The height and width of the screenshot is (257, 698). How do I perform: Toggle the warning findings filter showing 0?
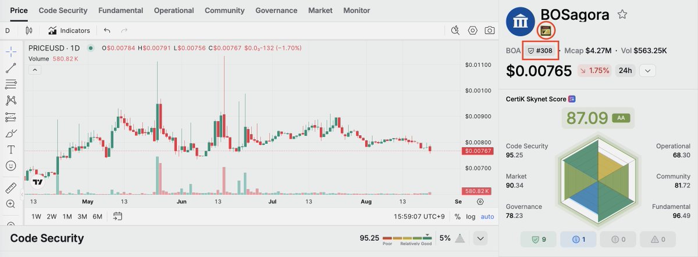pyautogui.click(x=658, y=238)
